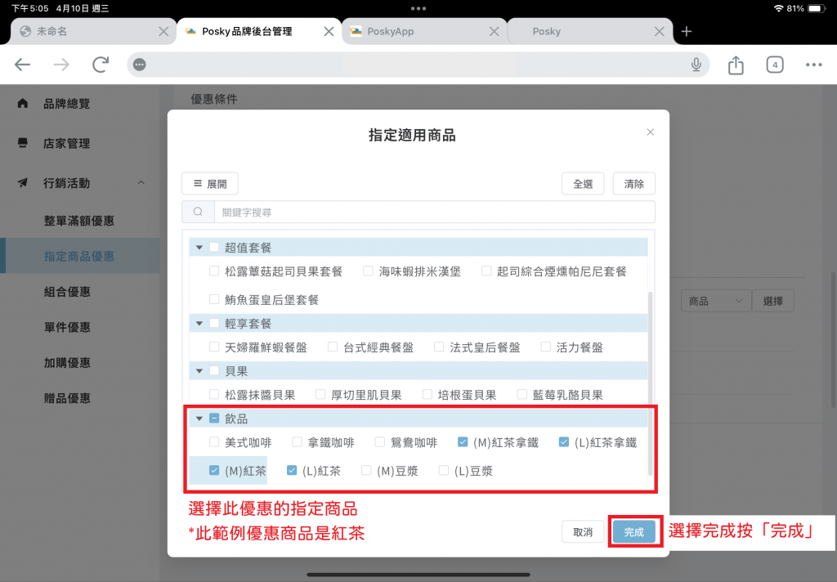Click the 店家管理 store icon
837x582 pixels.
(22, 143)
